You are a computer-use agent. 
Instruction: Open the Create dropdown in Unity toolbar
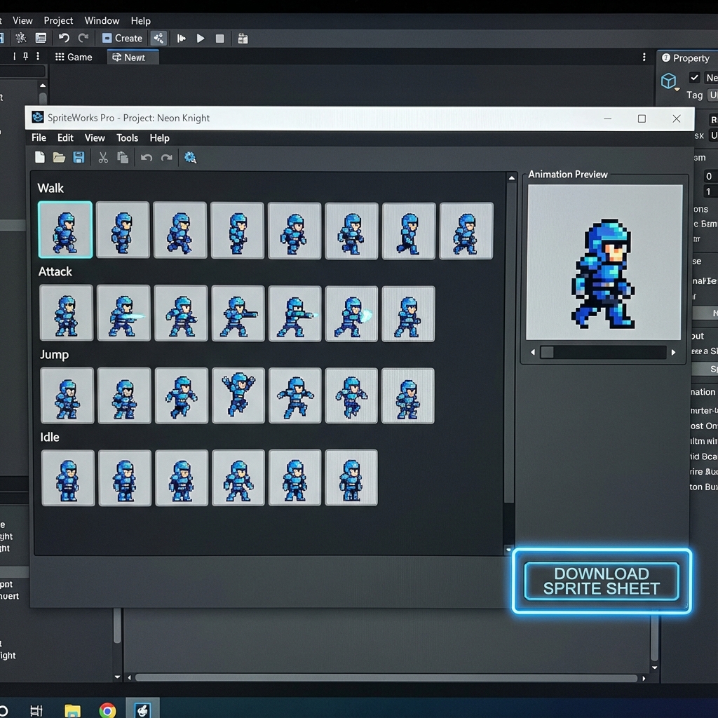[x=122, y=38]
